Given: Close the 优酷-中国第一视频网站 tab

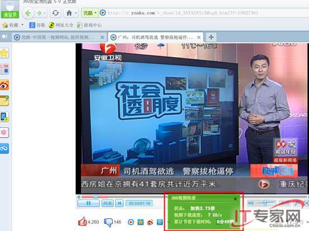Looking at the screenshot, I should 102,37.
